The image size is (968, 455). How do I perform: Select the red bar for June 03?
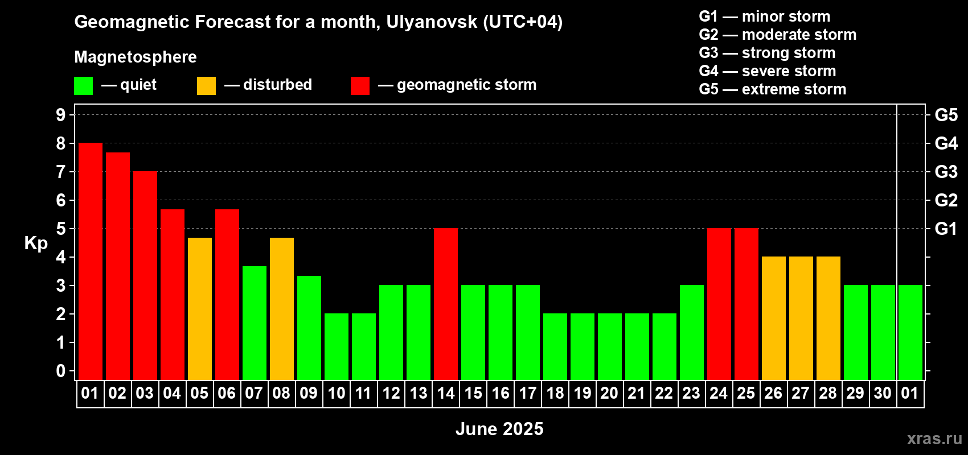point(145,276)
